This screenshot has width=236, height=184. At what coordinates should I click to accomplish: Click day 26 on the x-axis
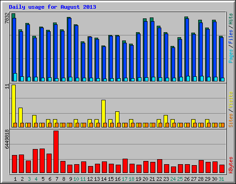coord(187,179)
